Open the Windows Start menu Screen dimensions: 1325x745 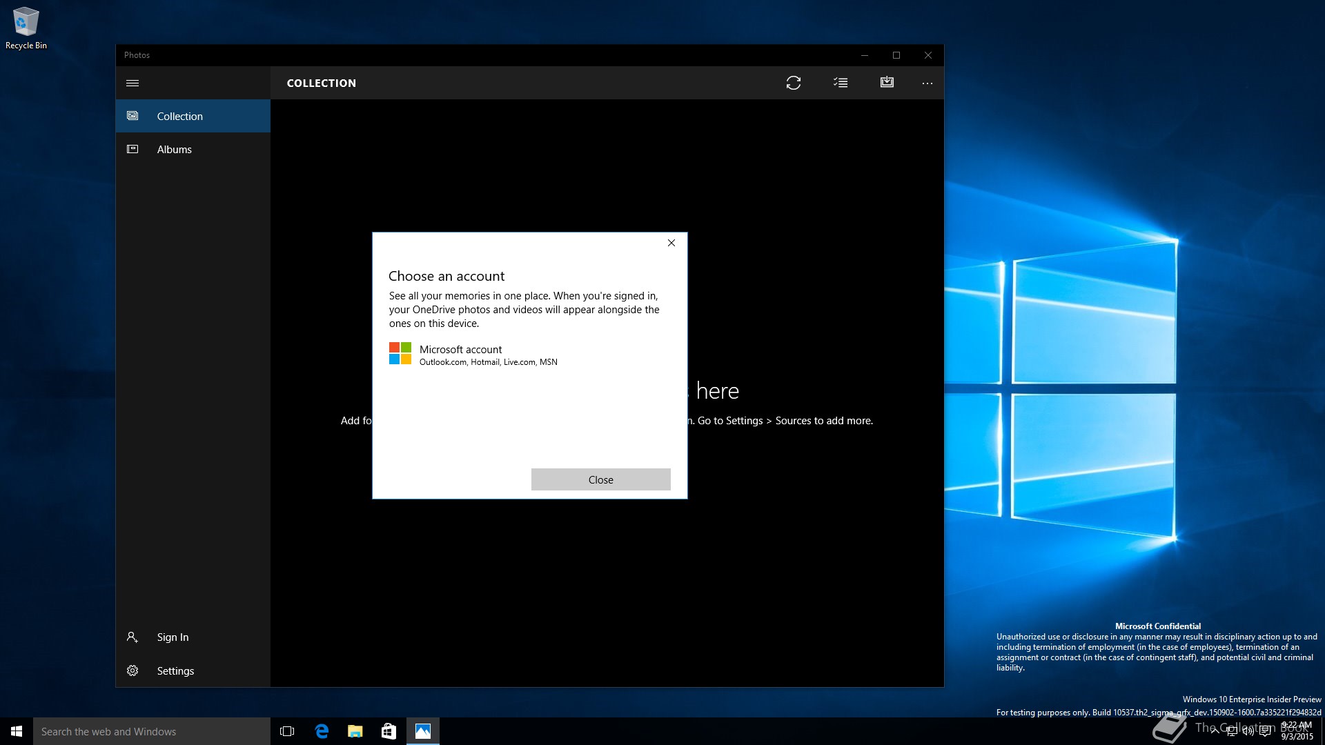(17, 731)
